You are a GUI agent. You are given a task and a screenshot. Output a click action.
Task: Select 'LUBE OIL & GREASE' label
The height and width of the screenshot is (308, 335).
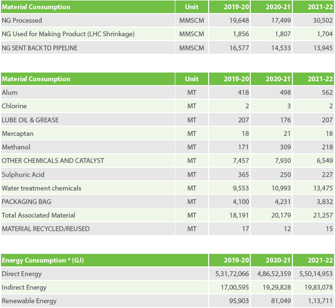(30, 120)
